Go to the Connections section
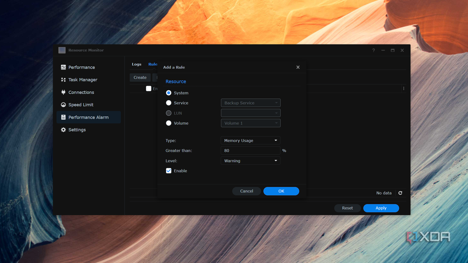The width and height of the screenshot is (468, 263). click(x=89, y=92)
